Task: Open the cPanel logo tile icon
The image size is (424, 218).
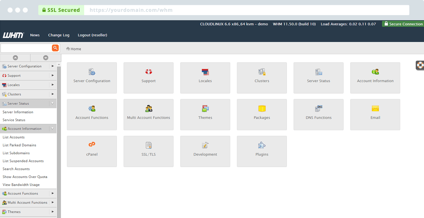Action: [92, 145]
